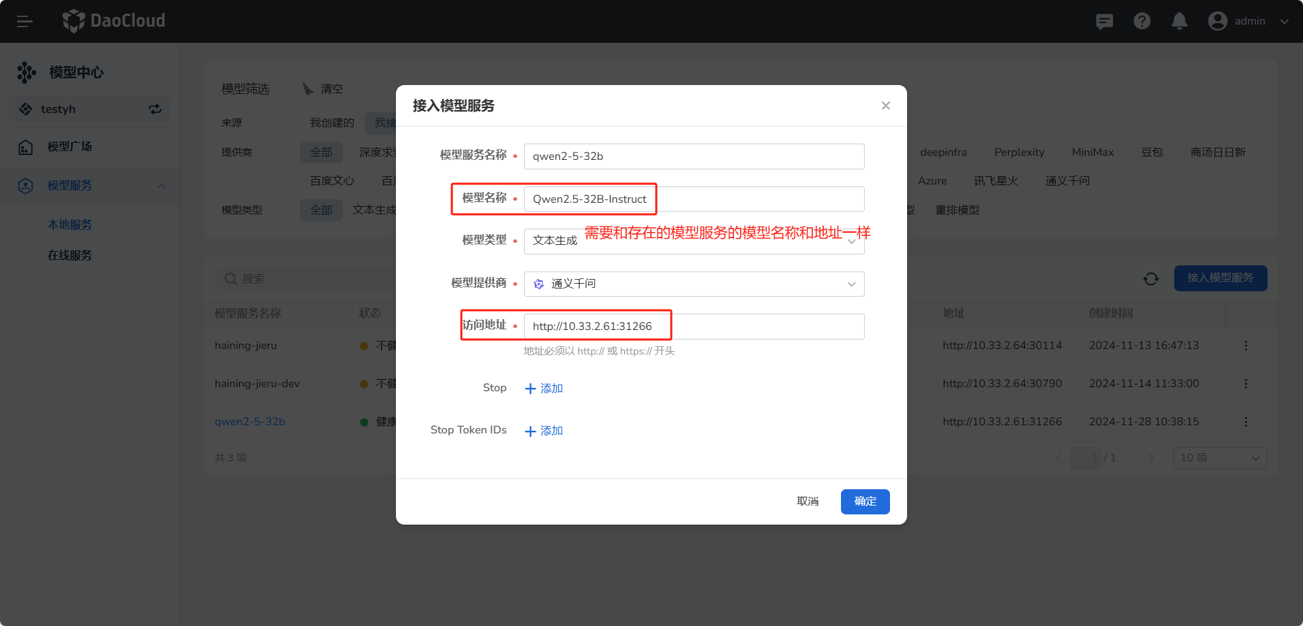This screenshot has height=626, width=1303.
Task: Click haining-jieru row name
Action: (245, 346)
